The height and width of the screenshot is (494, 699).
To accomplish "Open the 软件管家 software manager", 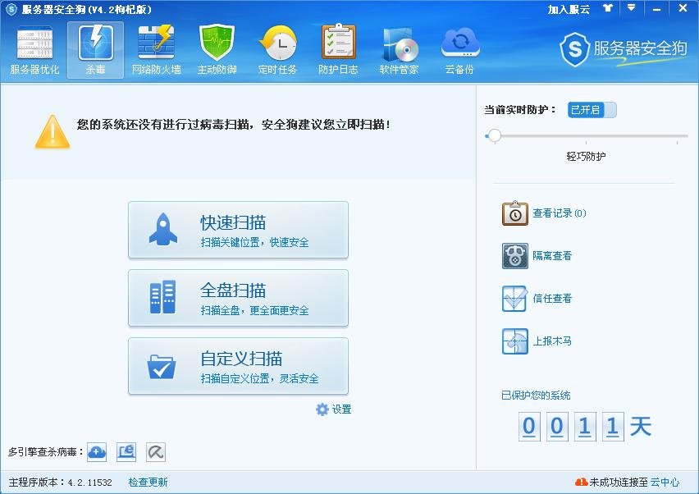I will [x=399, y=50].
